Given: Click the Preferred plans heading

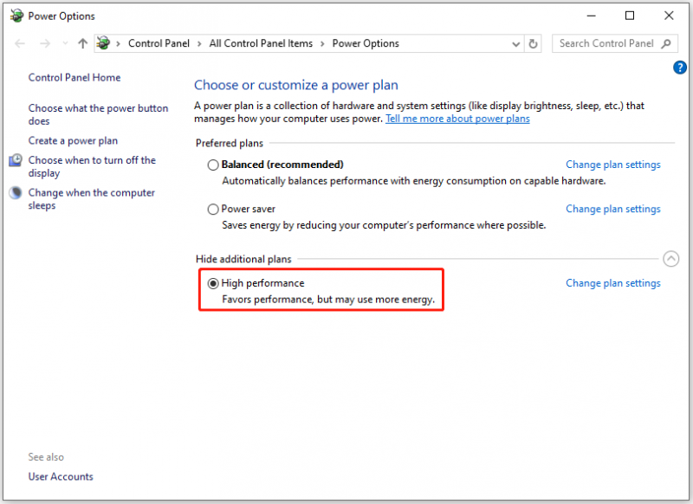Looking at the screenshot, I should pos(230,143).
